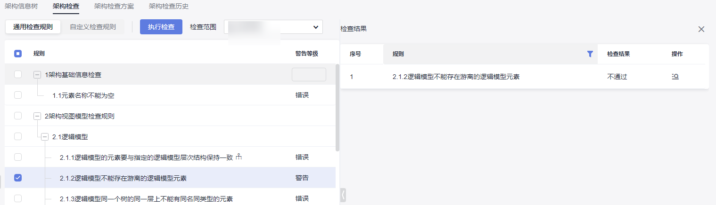The height and width of the screenshot is (205, 716).
Task: Open the 架构检查历史 tab
Action: click(169, 6)
